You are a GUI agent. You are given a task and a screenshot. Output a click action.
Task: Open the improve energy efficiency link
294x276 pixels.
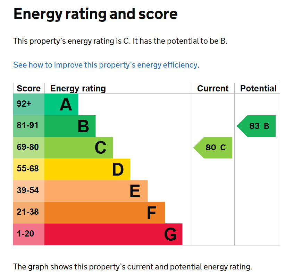105,65
